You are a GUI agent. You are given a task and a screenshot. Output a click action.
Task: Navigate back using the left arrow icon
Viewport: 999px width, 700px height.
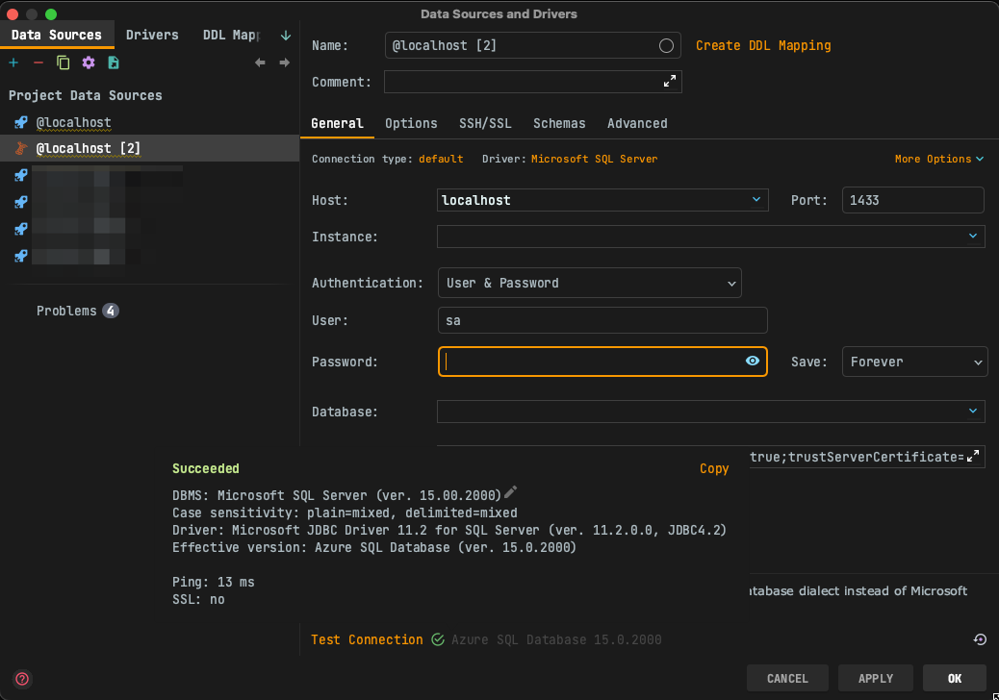click(260, 62)
